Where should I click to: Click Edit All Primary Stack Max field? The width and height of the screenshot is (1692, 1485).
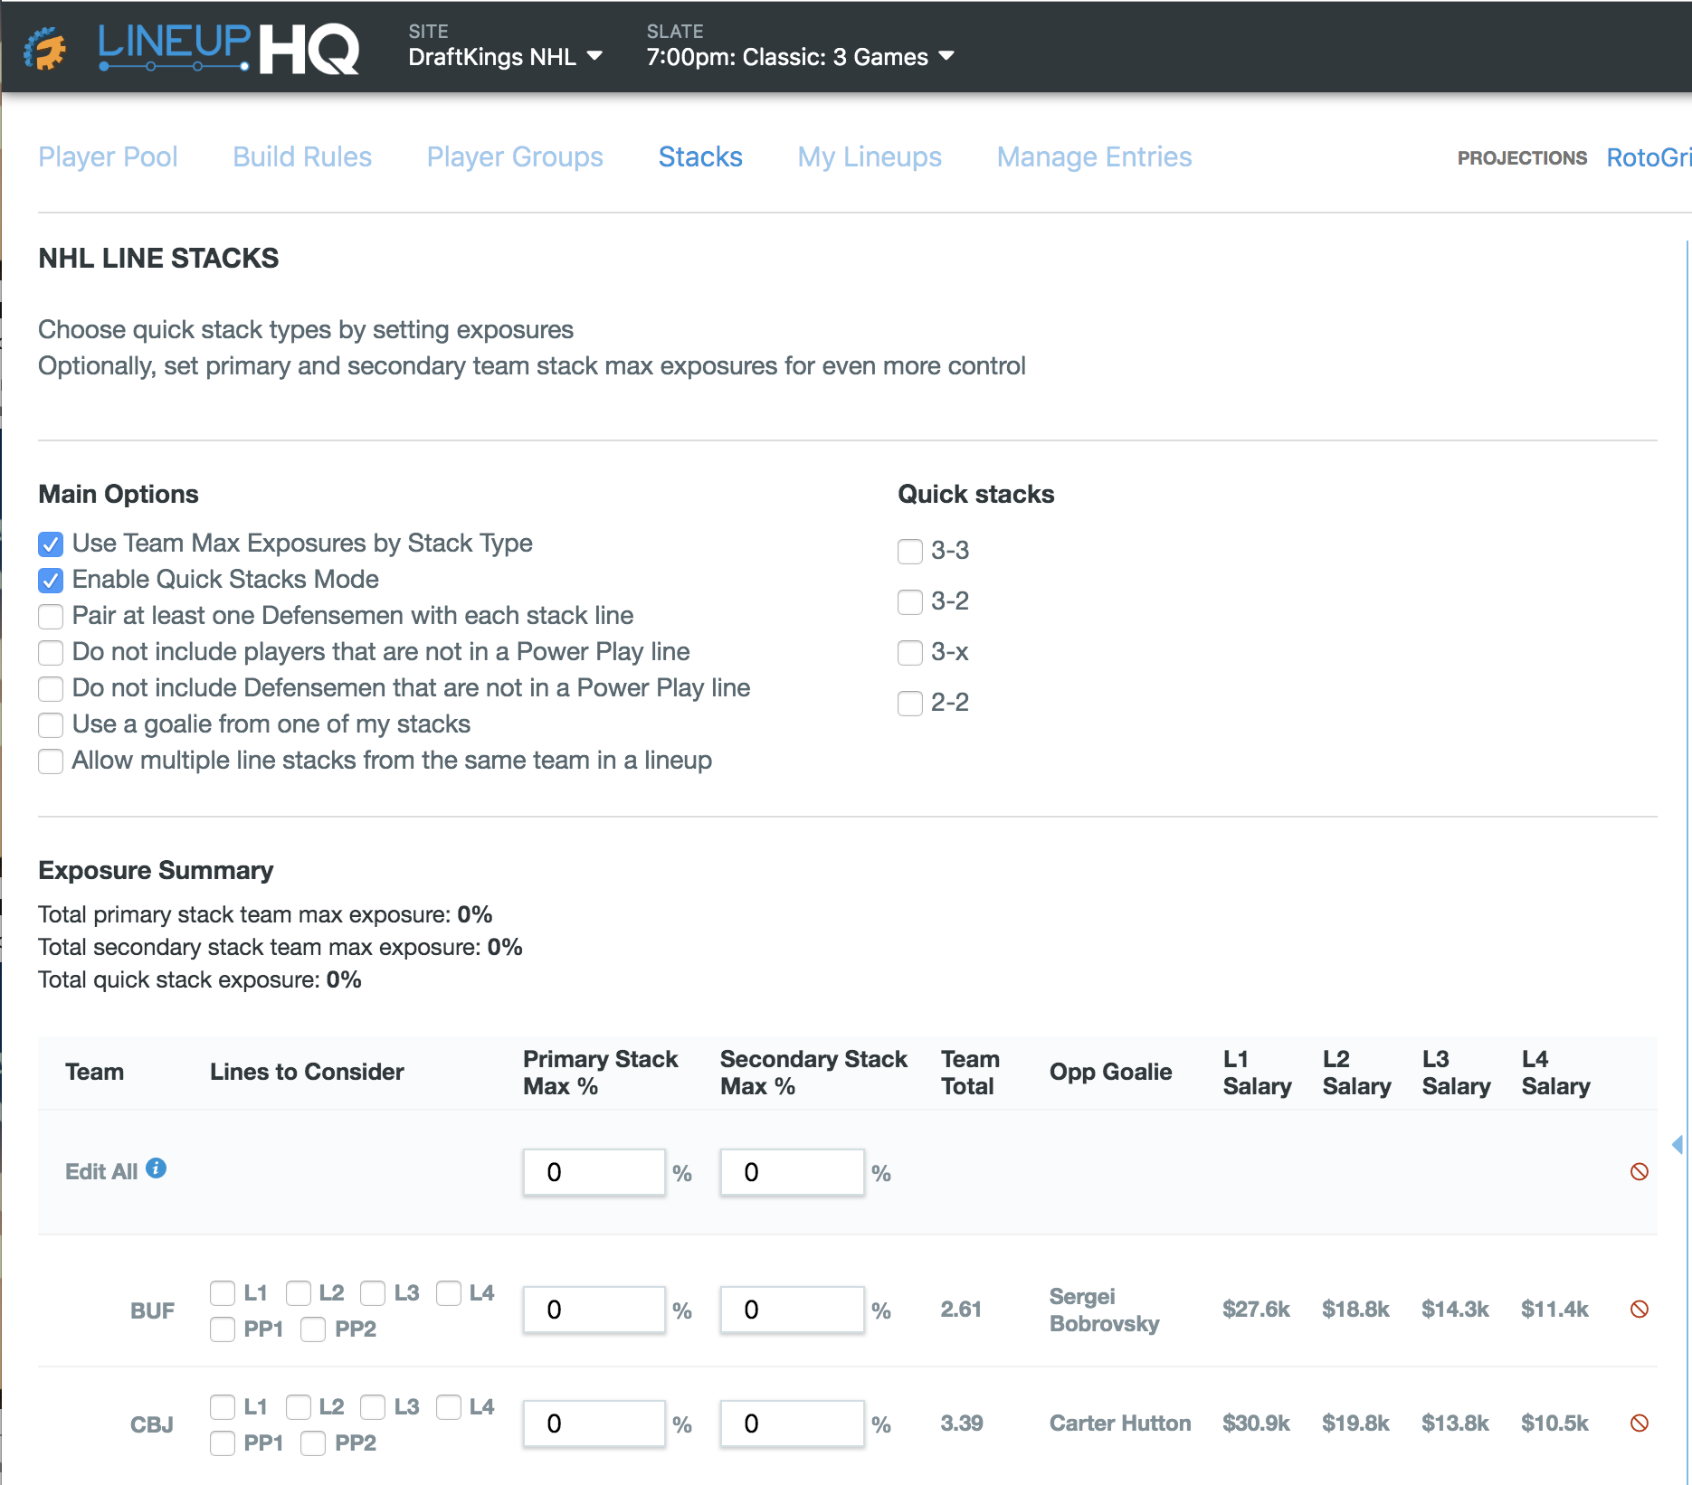point(594,1173)
